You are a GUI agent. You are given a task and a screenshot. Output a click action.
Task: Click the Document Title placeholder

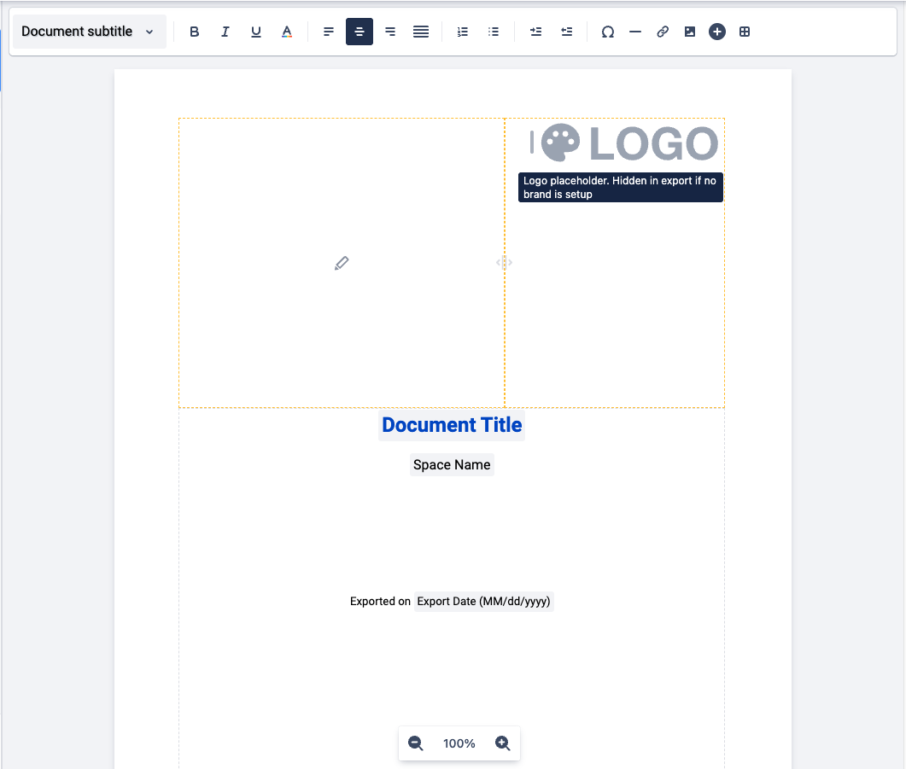pos(452,425)
